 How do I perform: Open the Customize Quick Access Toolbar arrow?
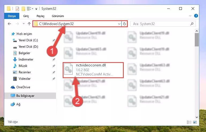tap(36, 9)
